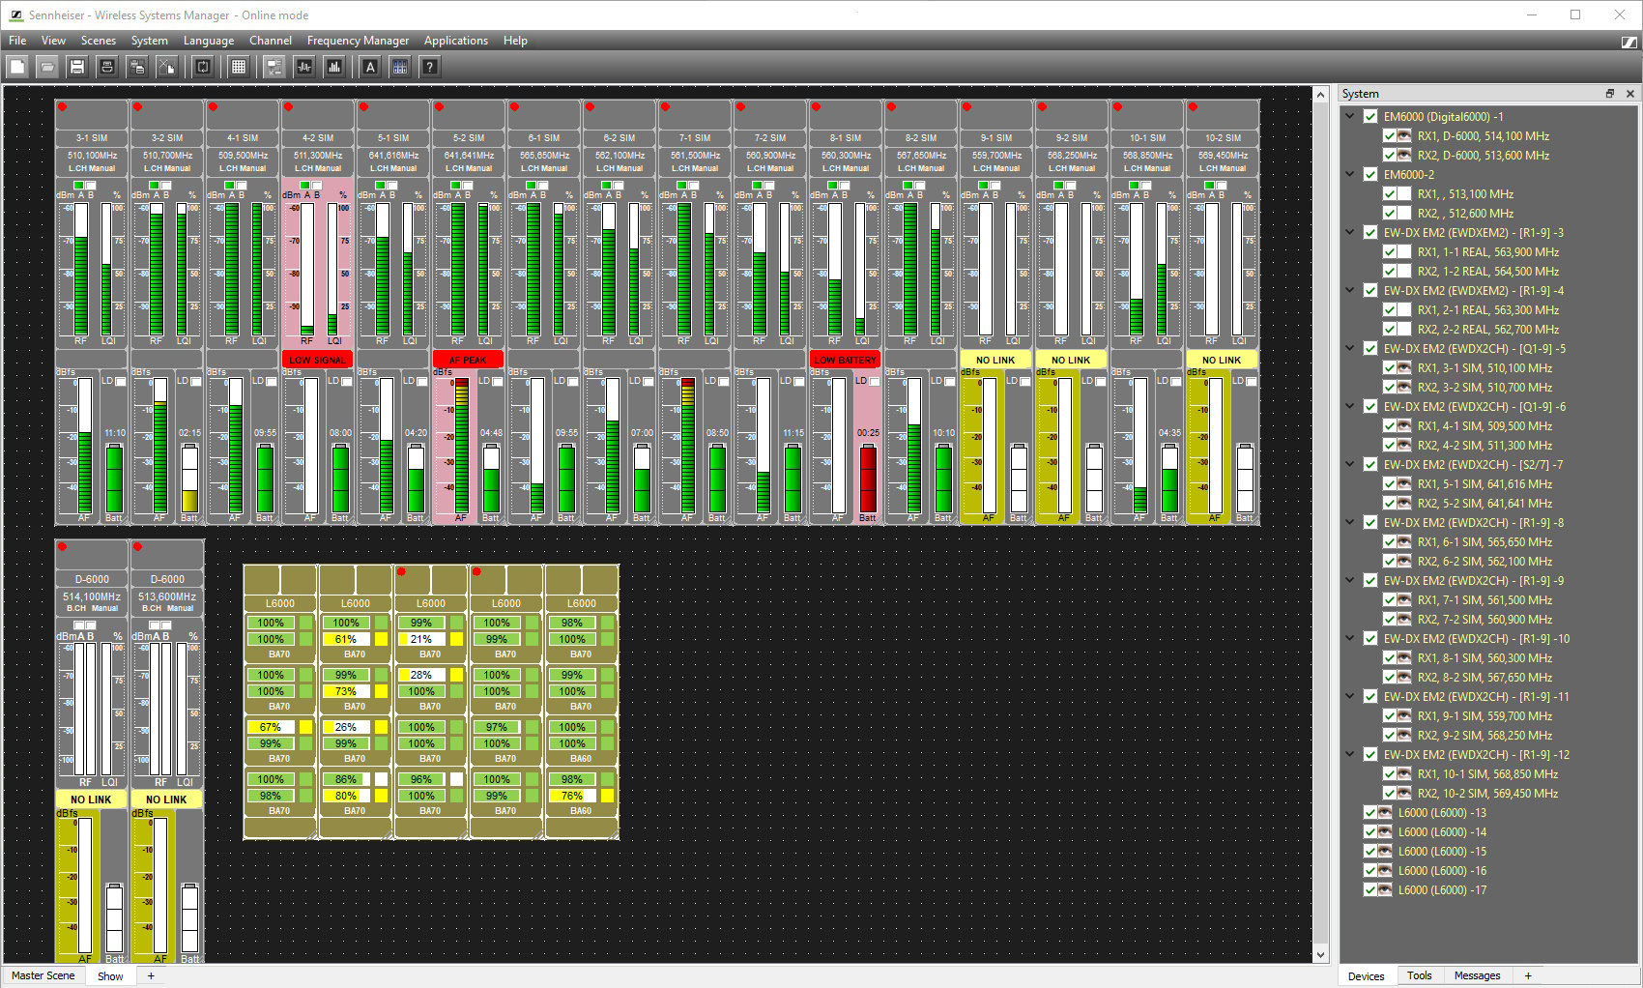This screenshot has height=988, width=1643.
Task: Collapse EW-DX EM2 [R1-9] -12 node
Action: pos(1350,755)
